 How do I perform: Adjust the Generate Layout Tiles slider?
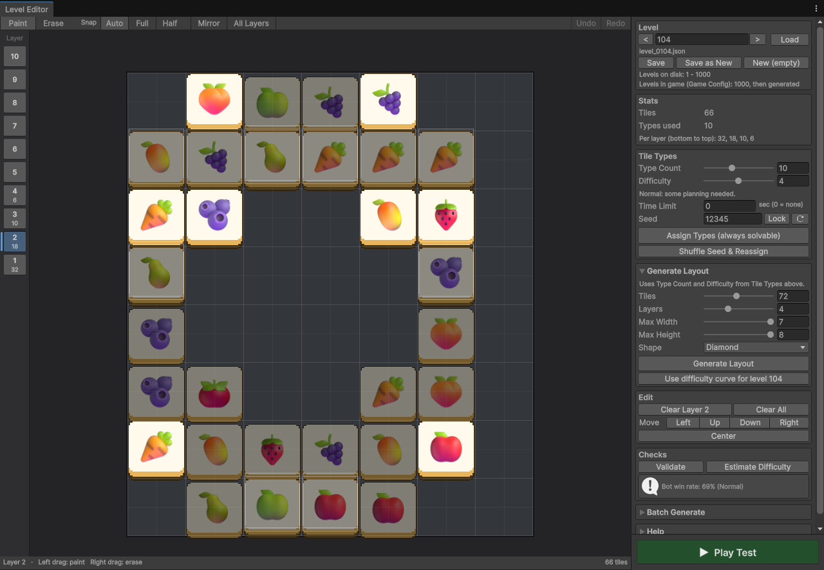738,296
